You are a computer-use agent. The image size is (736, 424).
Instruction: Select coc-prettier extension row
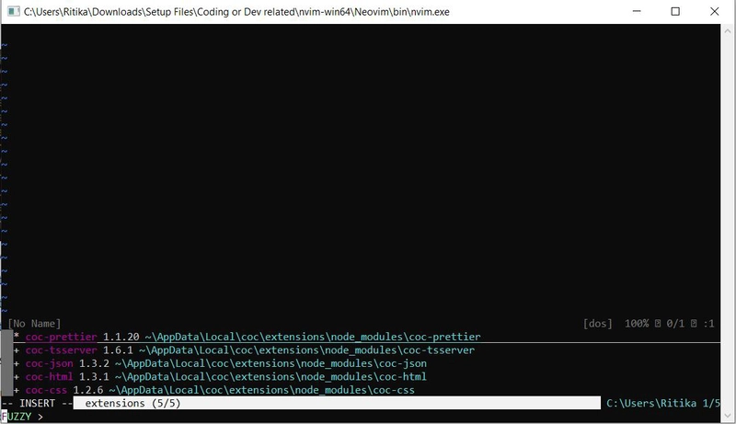[361, 337]
